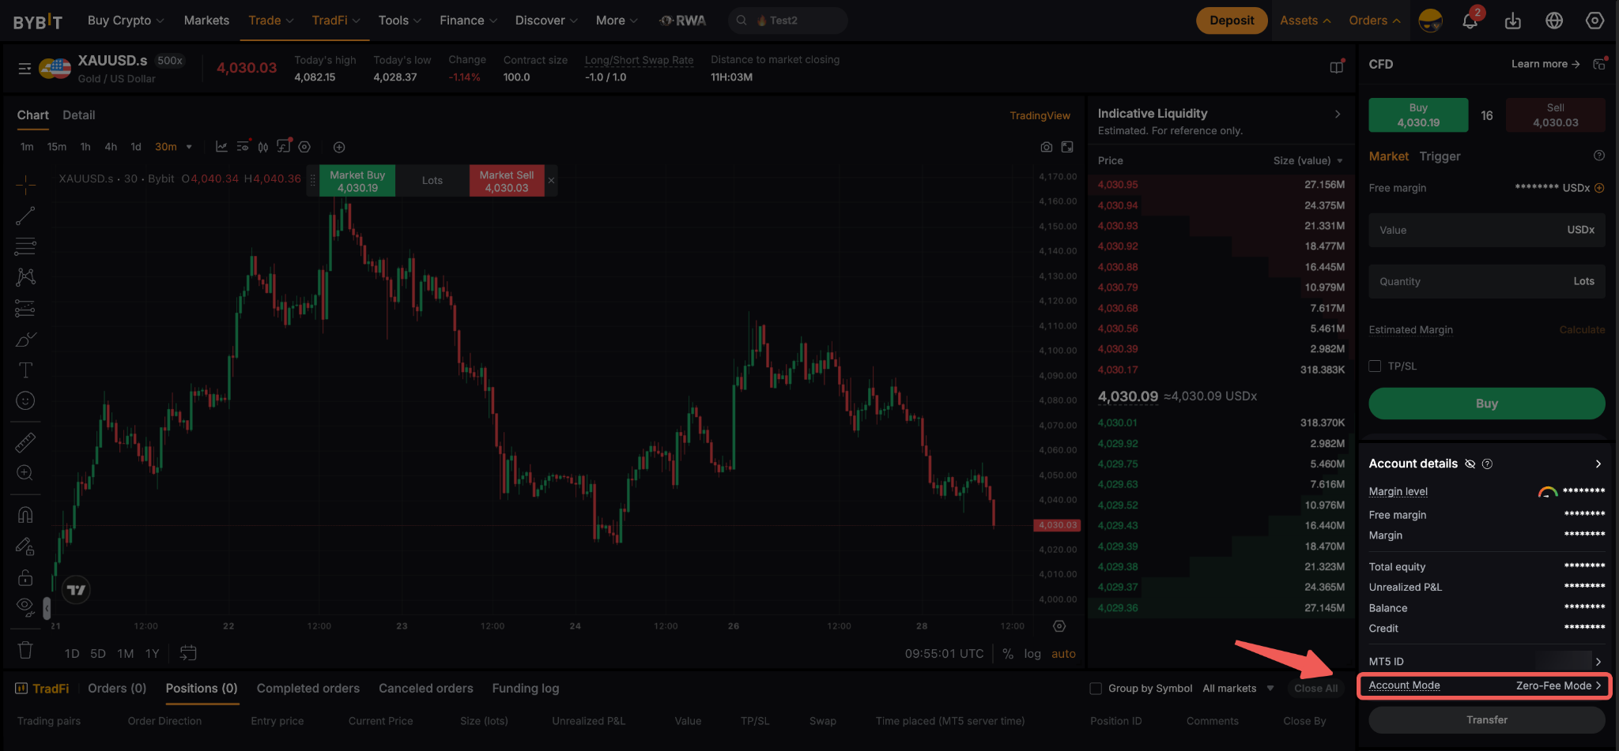Open the emoji sticker tool

pyautogui.click(x=25, y=401)
